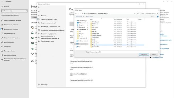This screenshot has width=174, height=98.
Task: Open Защита от вирусов и угроз section
Action: [x=49, y=19]
